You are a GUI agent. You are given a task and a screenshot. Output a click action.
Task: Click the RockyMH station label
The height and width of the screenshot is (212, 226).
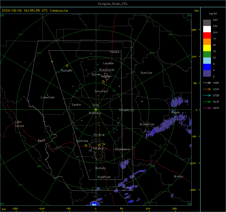[x=66, y=71]
